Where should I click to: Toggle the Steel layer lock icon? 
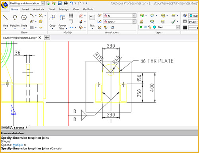[x=150, y=27]
